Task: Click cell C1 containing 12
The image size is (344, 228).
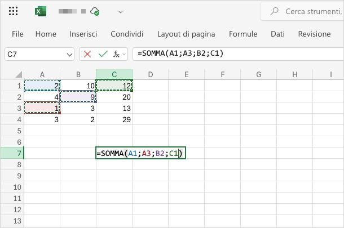Action: pyautogui.click(x=114, y=86)
